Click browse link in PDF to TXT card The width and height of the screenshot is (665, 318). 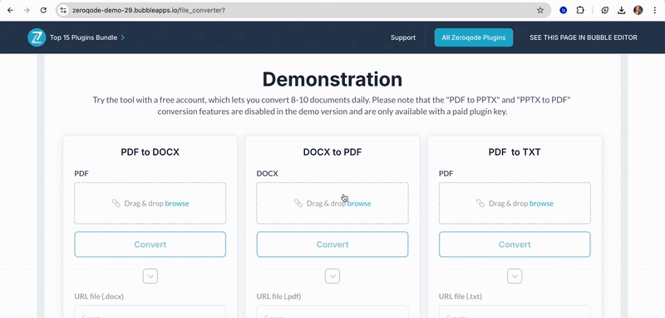tap(542, 203)
